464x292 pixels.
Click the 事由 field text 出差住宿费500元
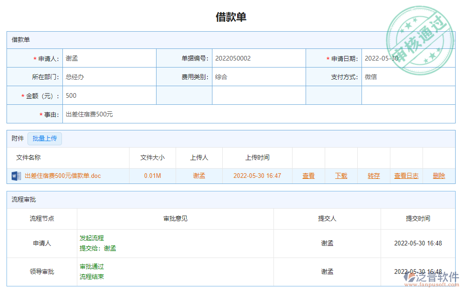pos(89,115)
